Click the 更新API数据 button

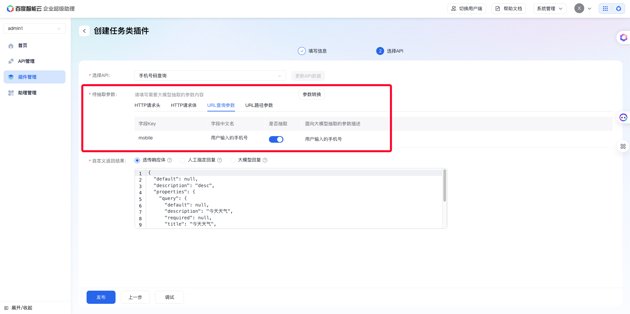[308, 76]
